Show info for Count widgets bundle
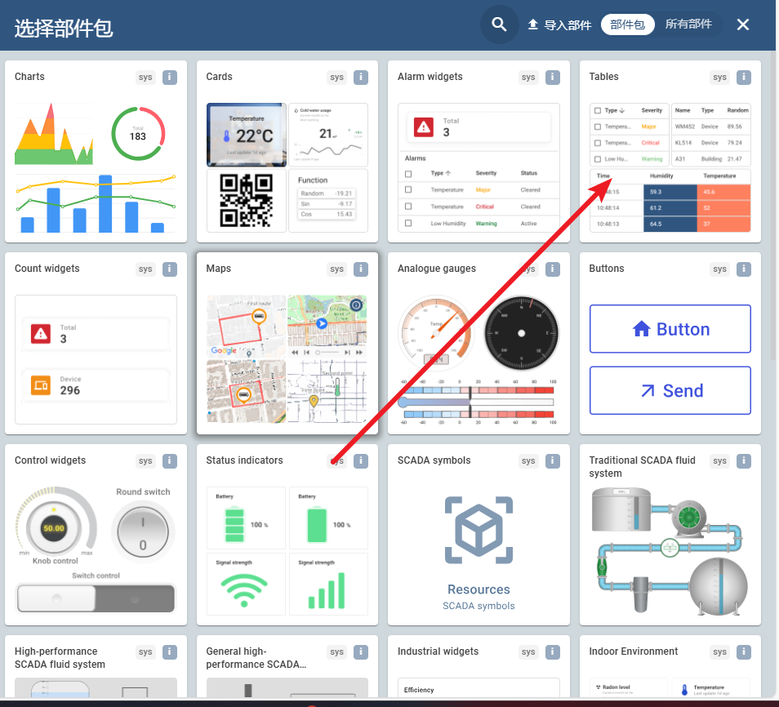 click(x=169, y=269)
